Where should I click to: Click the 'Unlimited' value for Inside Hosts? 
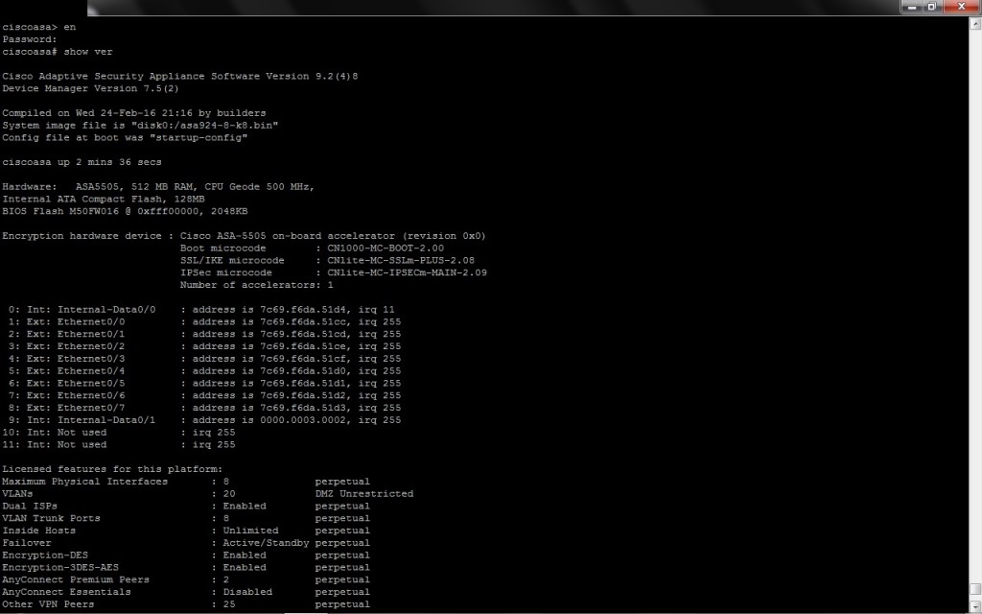pyautogui.click(x=250, y=530)
